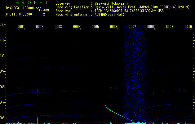
Task: Click the 0.7 kHz axis label
Action: click(x=2, y=102)
